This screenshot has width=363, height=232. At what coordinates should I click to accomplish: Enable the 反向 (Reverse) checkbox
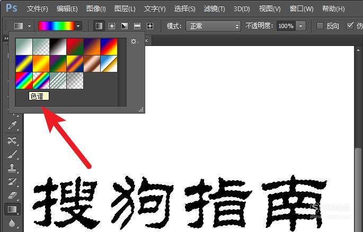coord(320,26)
